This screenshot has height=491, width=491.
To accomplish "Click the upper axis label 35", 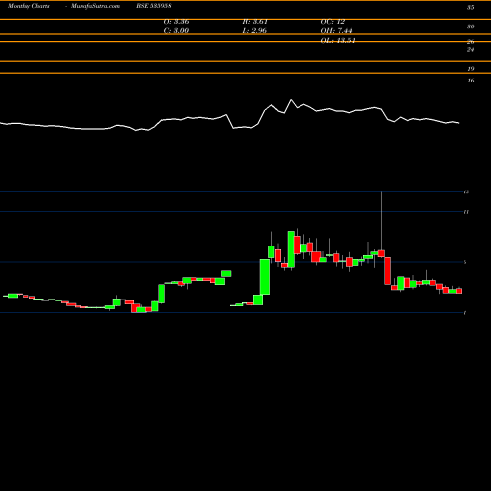I will 470,8.
